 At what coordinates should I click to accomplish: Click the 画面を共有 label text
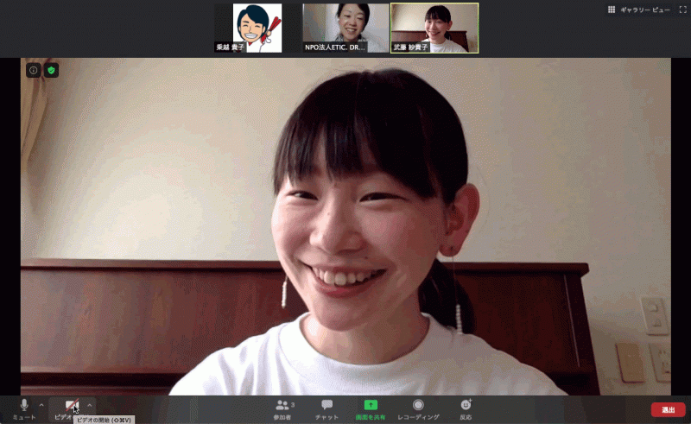click(x=371, y=417)
